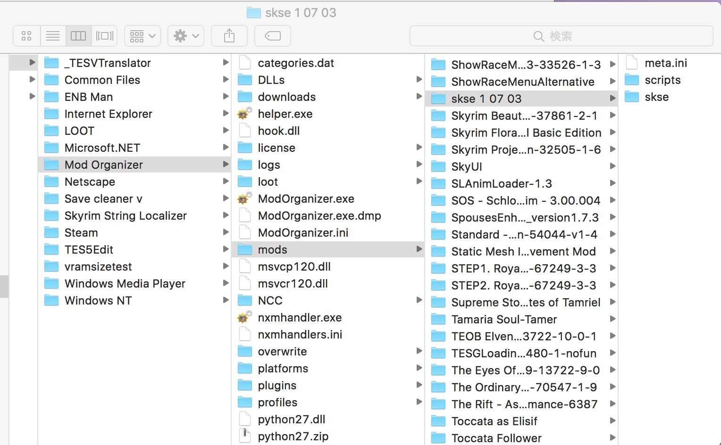Screen dimensions: 721x445
Task: Click the downloads folder icon
Action: point(244,97)
